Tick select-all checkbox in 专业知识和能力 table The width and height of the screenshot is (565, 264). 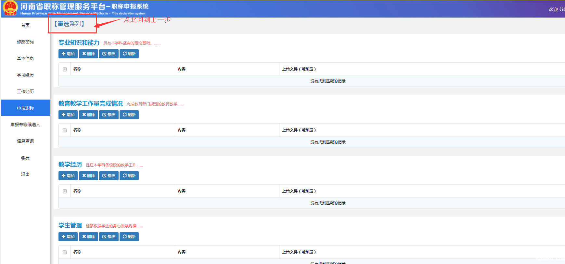click(x=65, y=69)
